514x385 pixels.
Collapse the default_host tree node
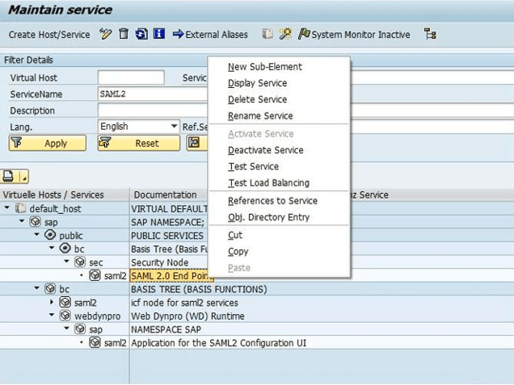click(x=7, y=207)
